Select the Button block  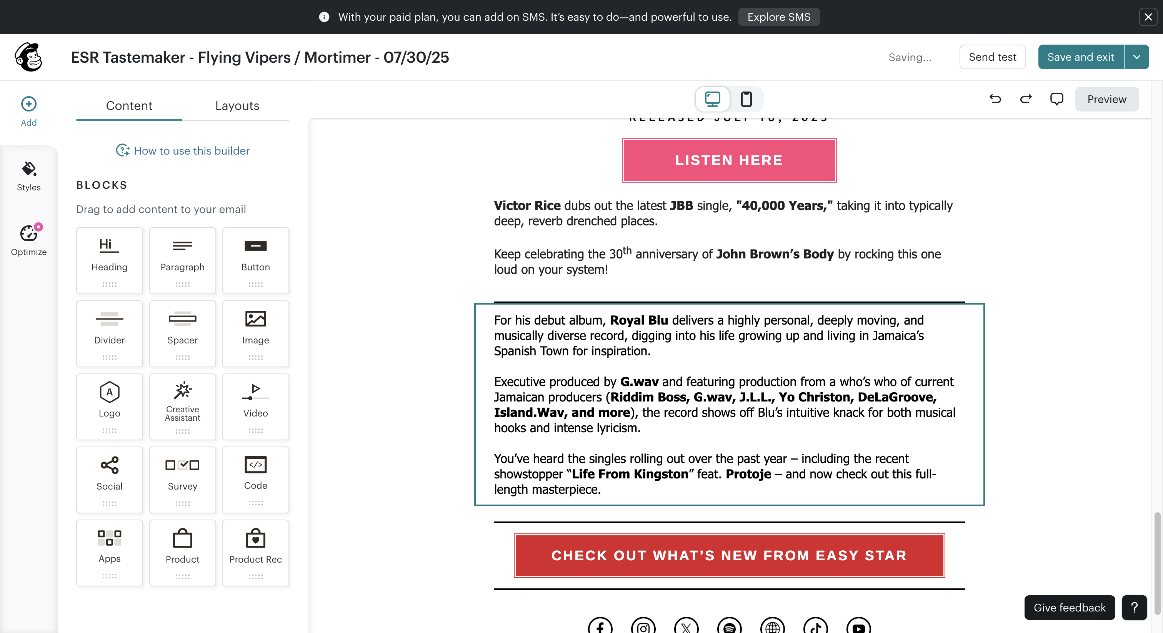(255, 260)
